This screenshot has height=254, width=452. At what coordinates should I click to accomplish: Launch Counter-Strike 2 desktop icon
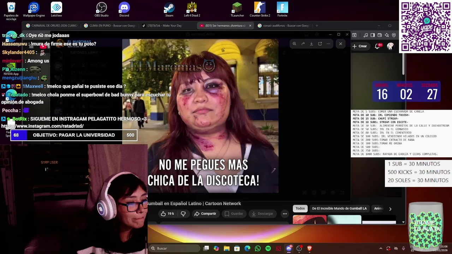coord(260,10)
